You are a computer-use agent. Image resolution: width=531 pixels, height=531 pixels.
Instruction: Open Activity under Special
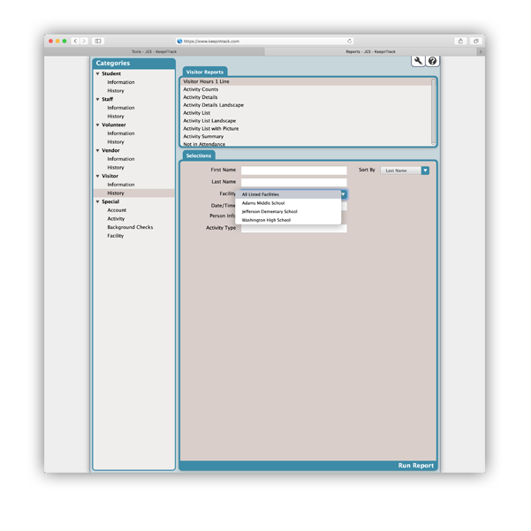pos(116,219)
